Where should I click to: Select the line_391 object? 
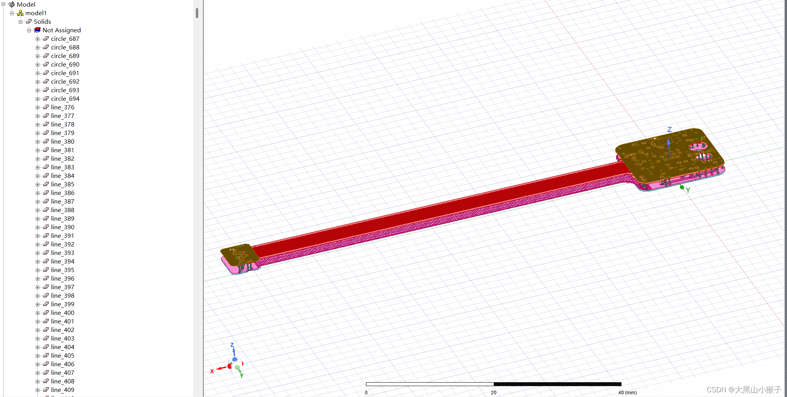click(x=62, y=235)
